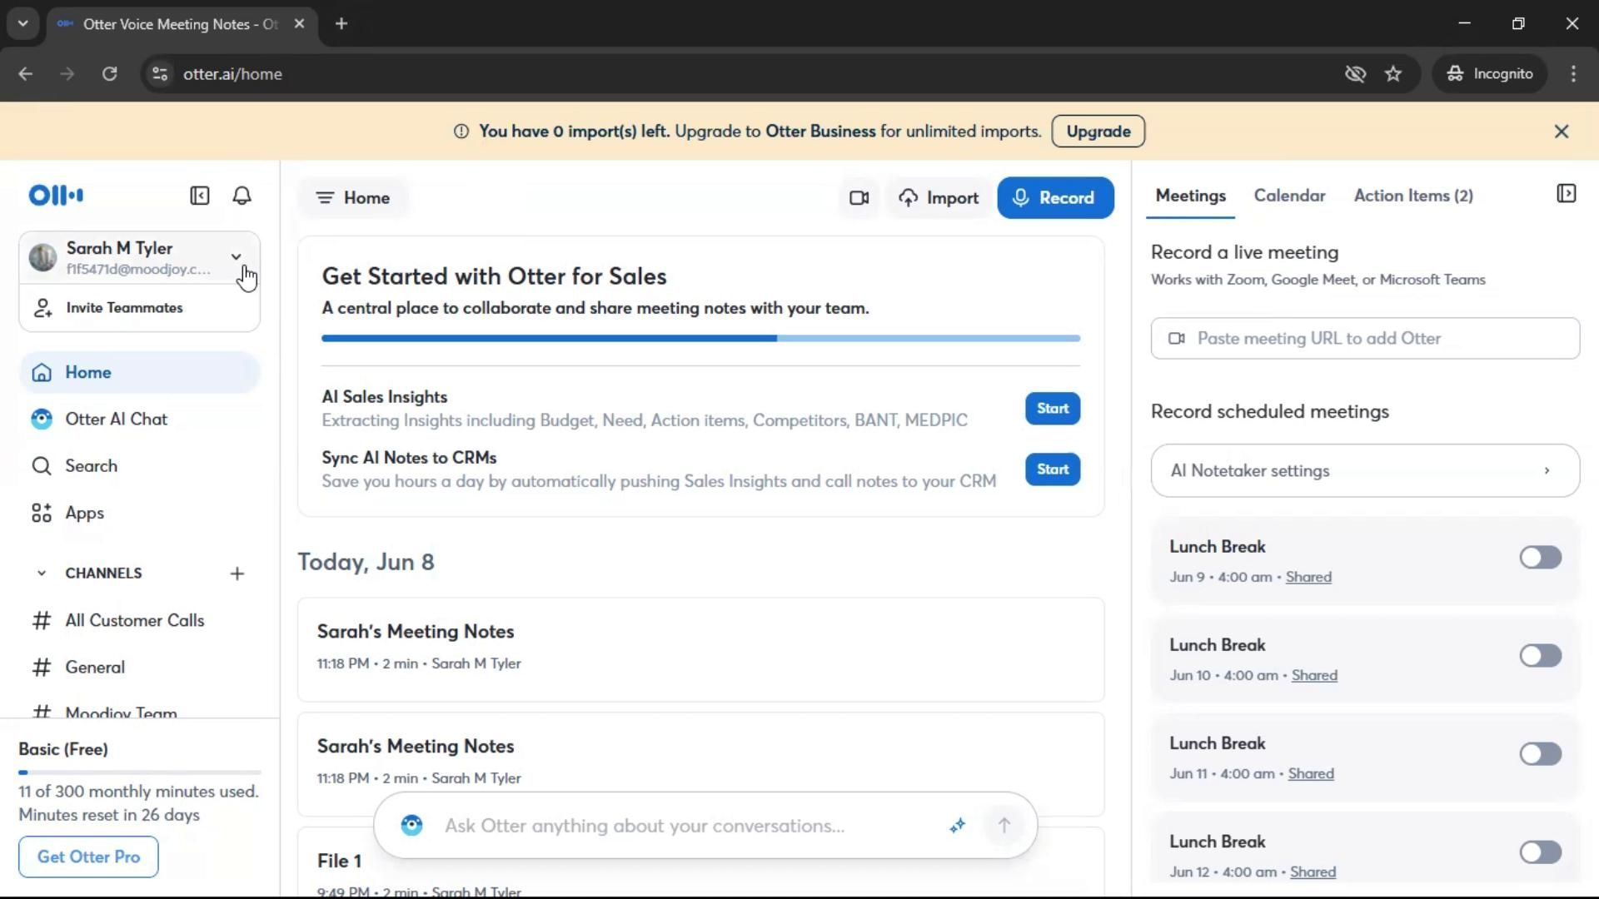Dismiss the import banner with X
Screen dimensions: 1599x899
click(1562, 132)
